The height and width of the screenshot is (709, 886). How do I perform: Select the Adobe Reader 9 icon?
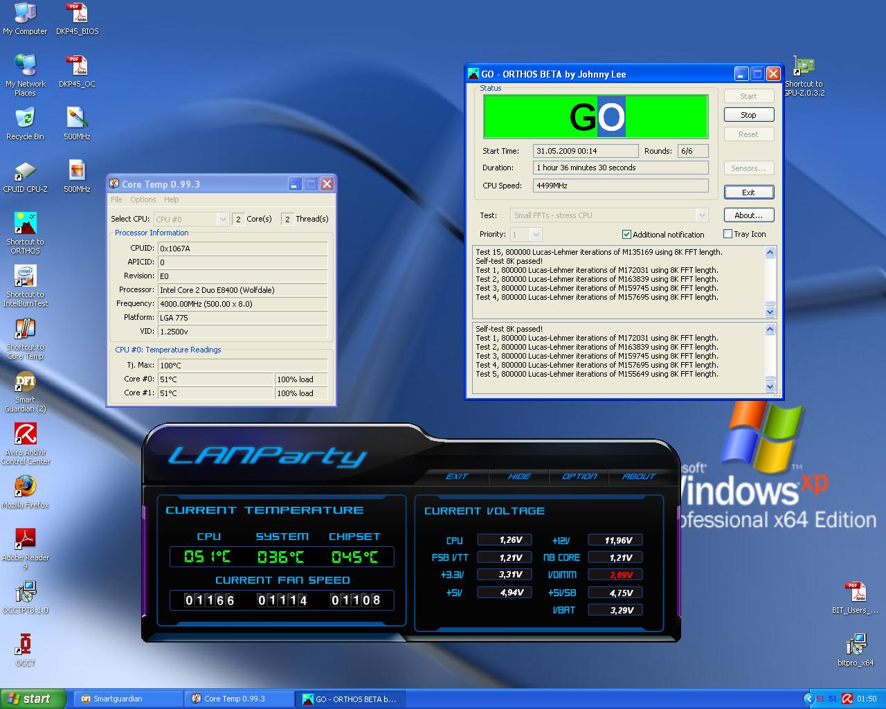25,549
